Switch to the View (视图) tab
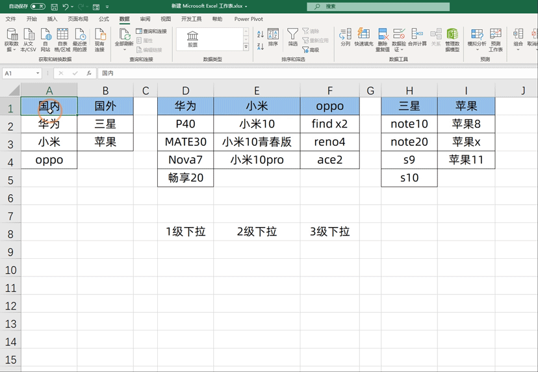The image size is (538, 372). (x=166, y=19)
